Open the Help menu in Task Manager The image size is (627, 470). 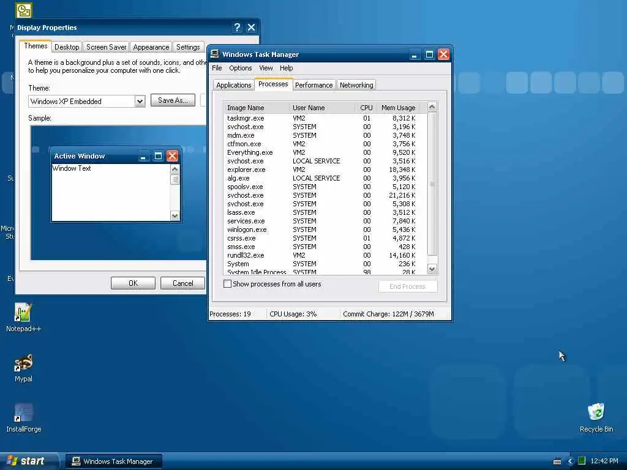[x=286, y=68]
